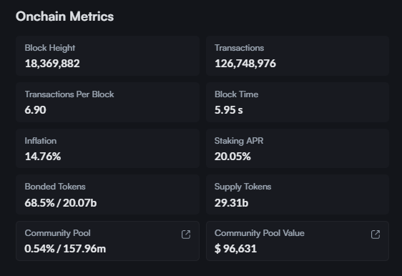Select the Inflation label
The image size is (402, 276).
41,141
